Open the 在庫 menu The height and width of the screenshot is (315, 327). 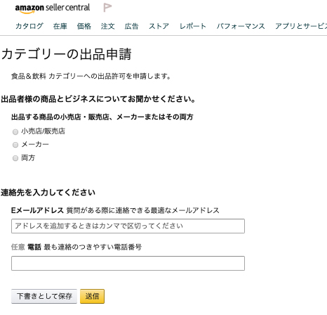(60, 26)
